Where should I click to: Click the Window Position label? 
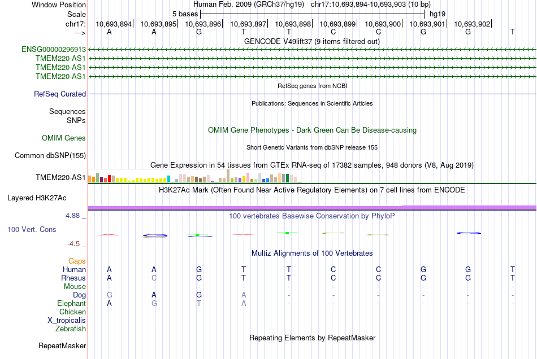point(59,5)
